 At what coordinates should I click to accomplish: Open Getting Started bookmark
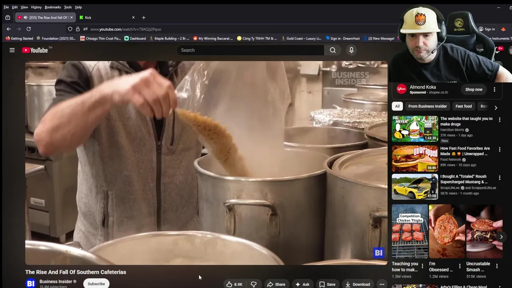coord(19,38)
